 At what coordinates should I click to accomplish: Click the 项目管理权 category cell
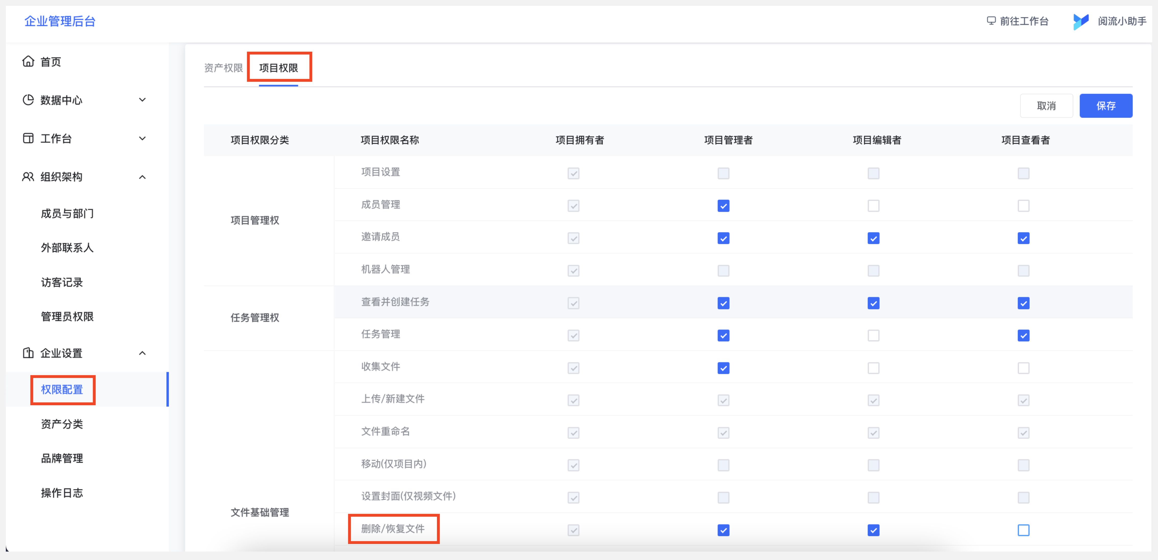(255, 220)
